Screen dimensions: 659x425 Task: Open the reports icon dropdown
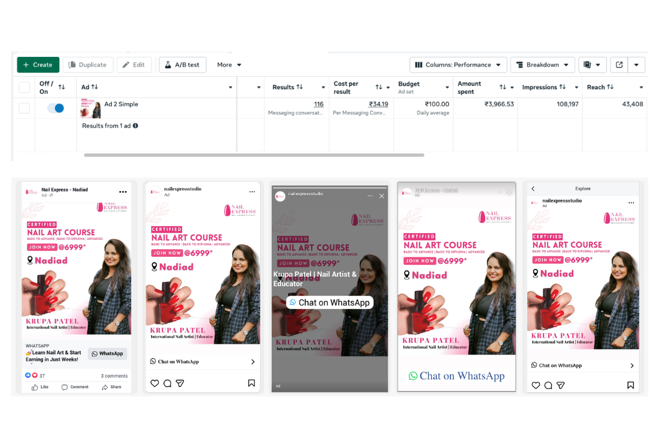click(x=592, y=65)
